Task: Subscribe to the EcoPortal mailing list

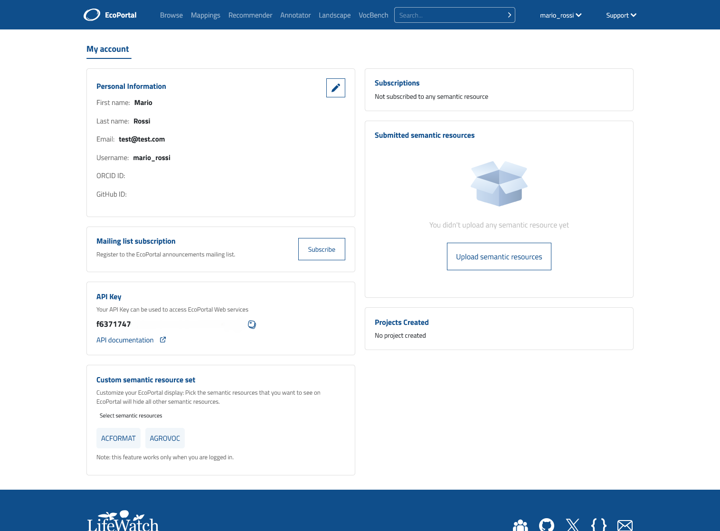Action: point(322,249)
